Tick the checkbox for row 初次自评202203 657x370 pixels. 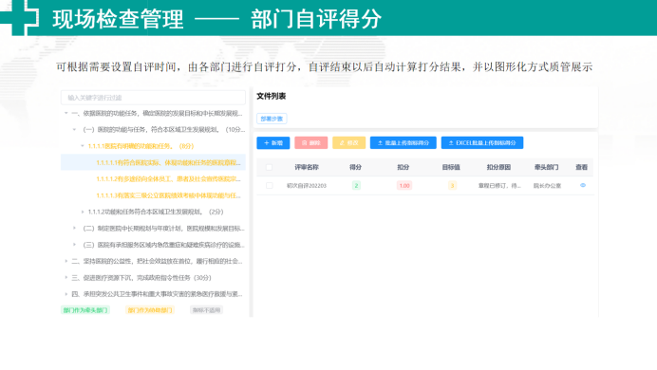[269, 185]
